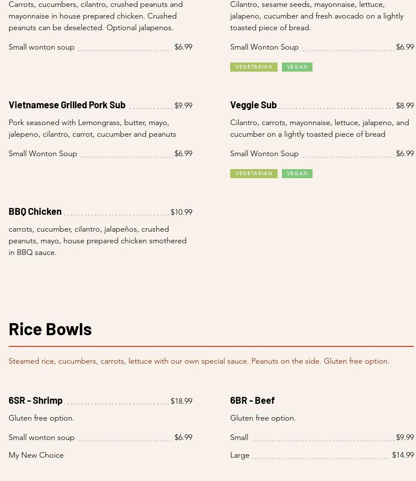Select Small wonton soup under 6SR - Shrimp
416x481 pixels.
pyautogui.click(x=41, y=437)
